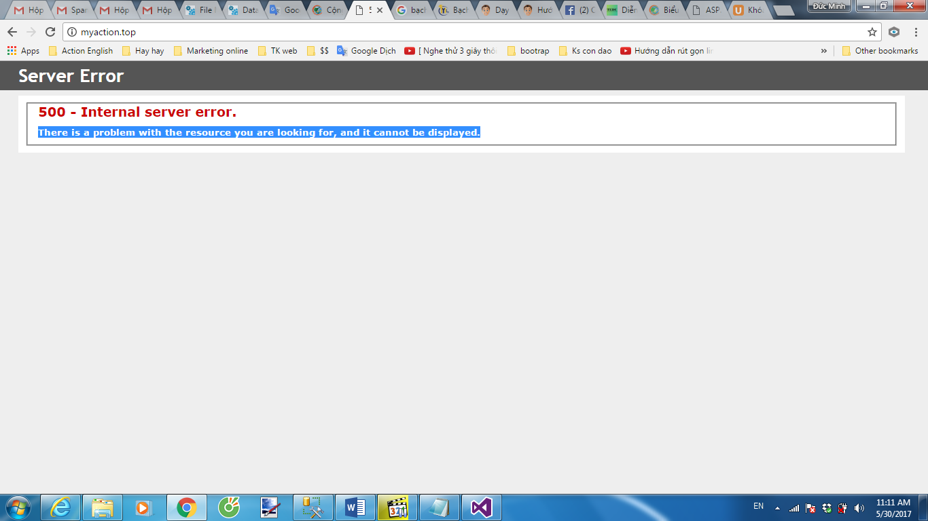
Task: Show hidden system tray icons arrow
Action: tap(777, 508)
